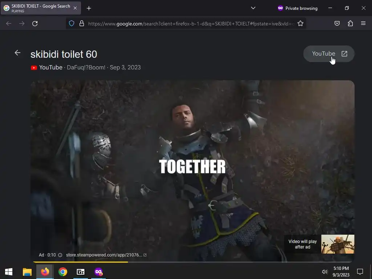Viewport: 372px width, 279px height.
Task: Switch to Firefox in the taskbar
Action: coord(45,272)
